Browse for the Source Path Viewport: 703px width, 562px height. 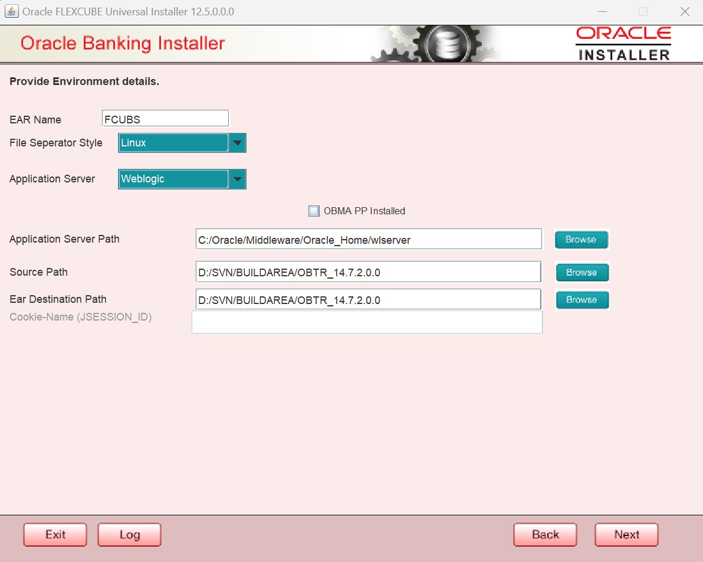pos(582,272)
